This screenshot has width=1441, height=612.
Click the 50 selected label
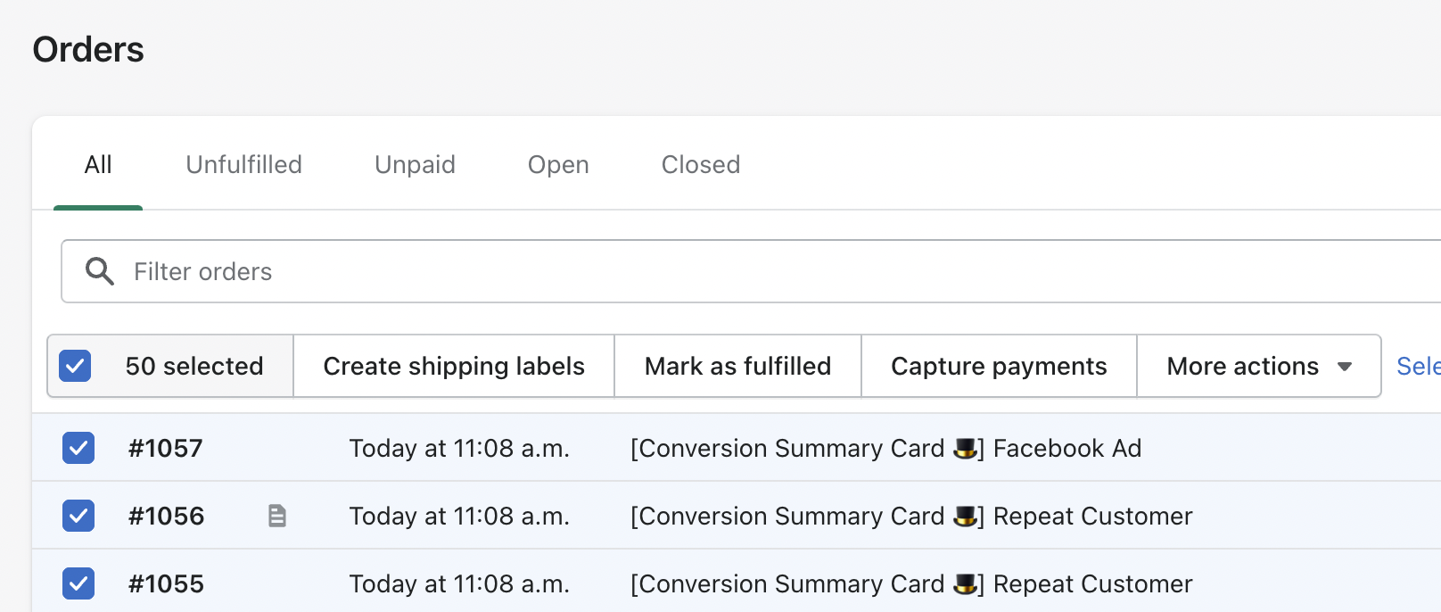(194, 366)
